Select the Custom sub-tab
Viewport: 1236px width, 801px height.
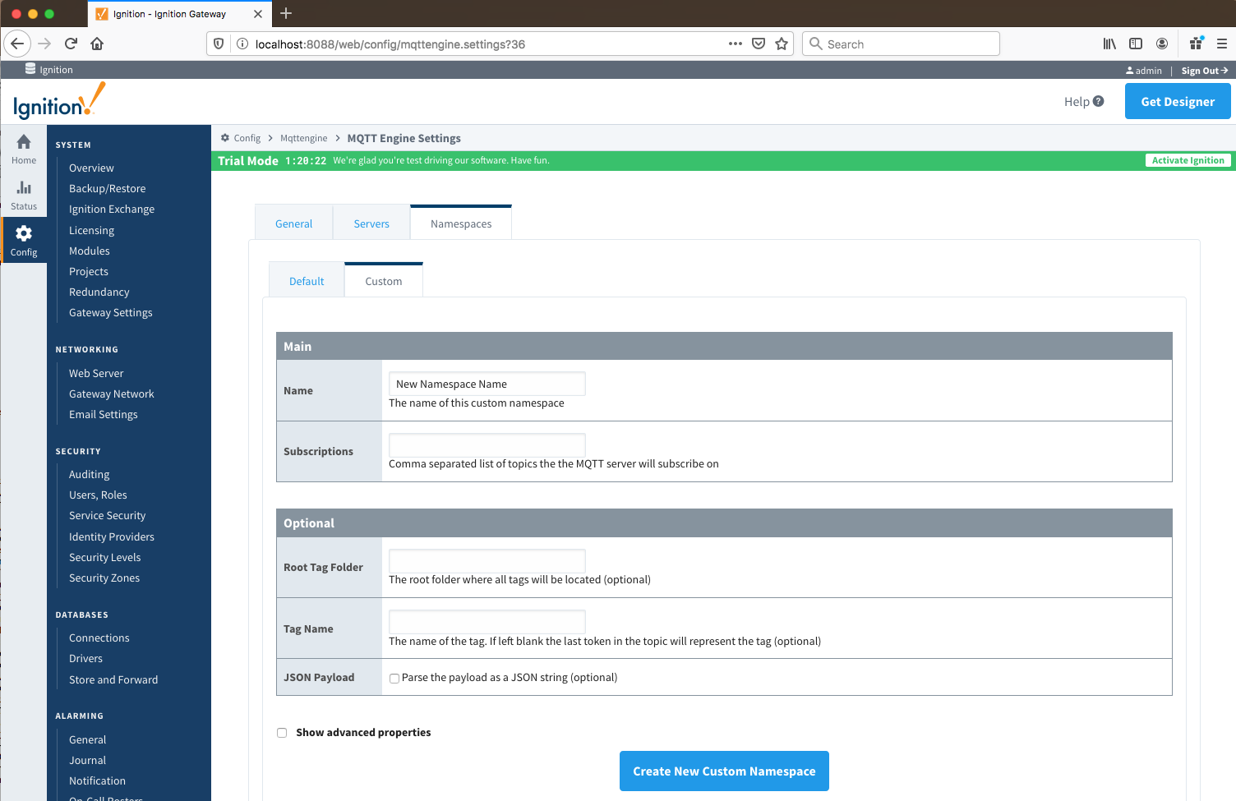pyautogui.click(x=384, y=280)
